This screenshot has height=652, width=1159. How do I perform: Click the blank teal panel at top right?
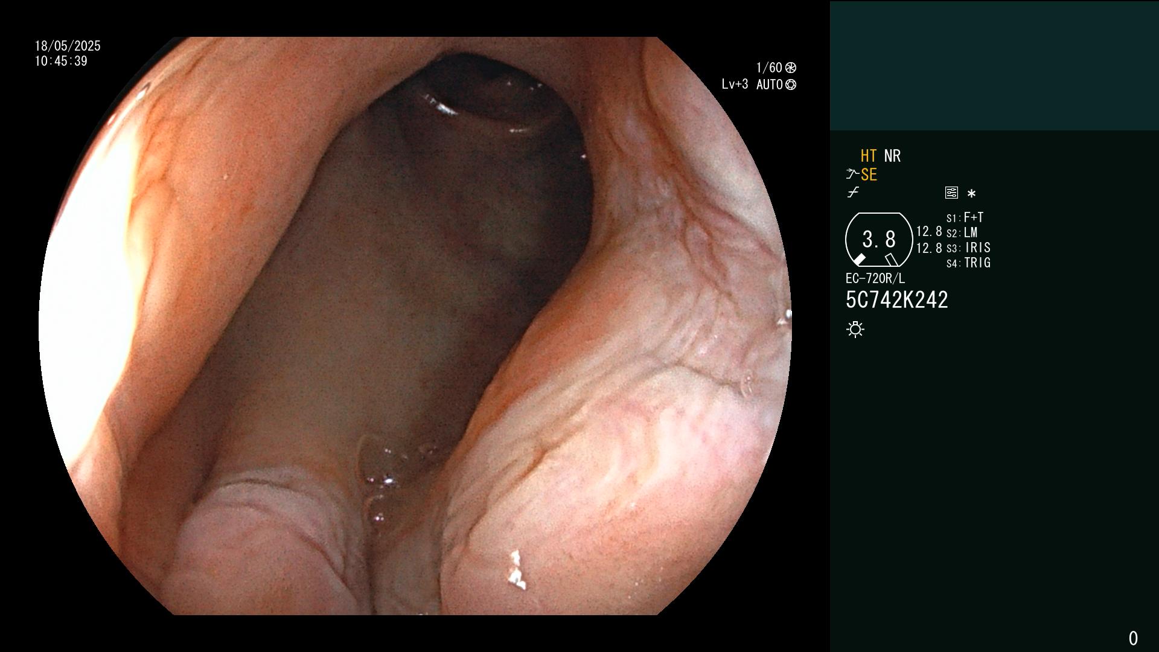click(994, 65)
